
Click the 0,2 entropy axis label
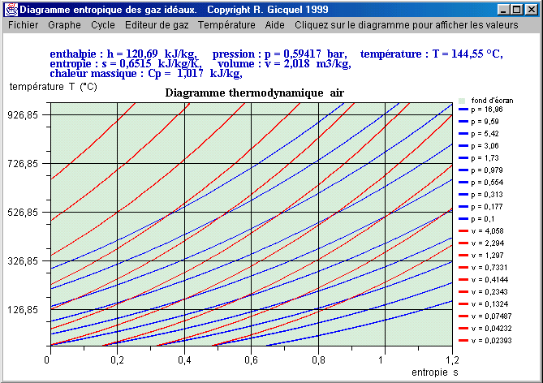pos(118,360)
